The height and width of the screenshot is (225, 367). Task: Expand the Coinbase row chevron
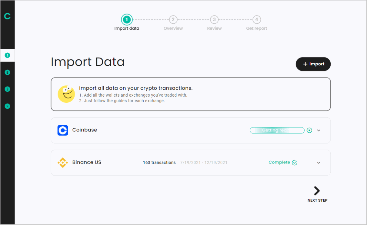click(319, 130)
